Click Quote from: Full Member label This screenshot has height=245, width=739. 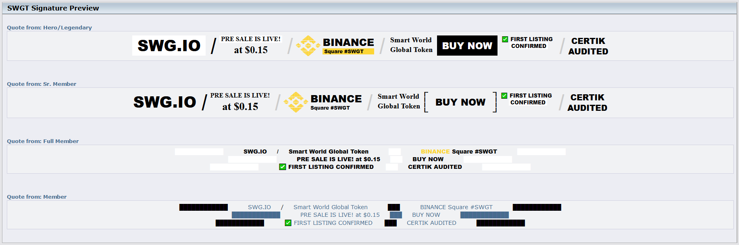(x=43, y=141)
